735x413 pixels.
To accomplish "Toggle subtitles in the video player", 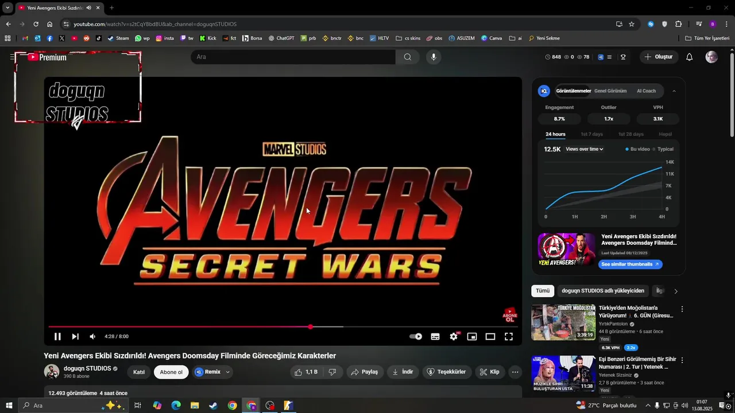I will tap(435, 337).
